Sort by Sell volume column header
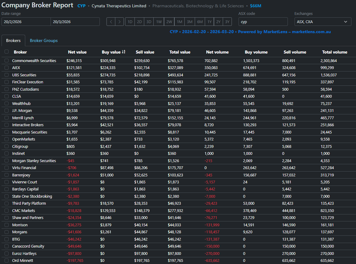Screen dimensions: 356x264 coord(295,52)
